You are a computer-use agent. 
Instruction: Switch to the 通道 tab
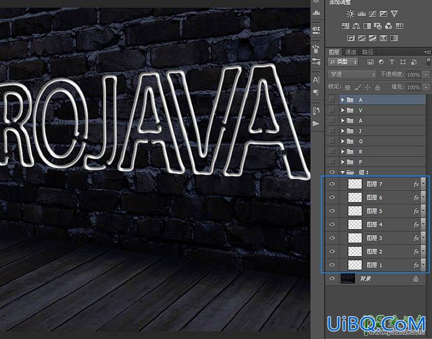351,52
